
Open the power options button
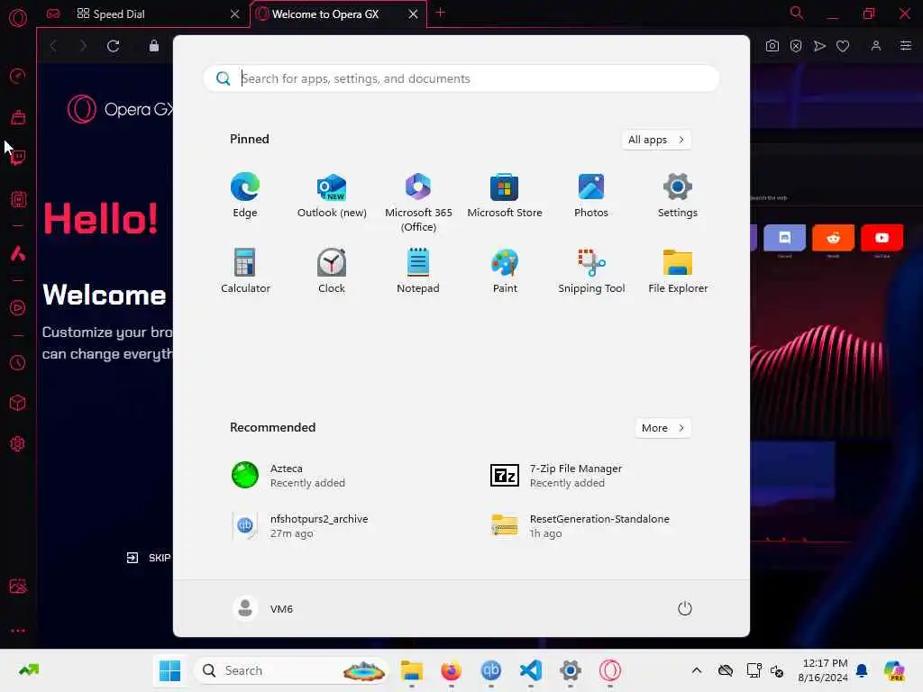pyautogui.click(x=684, y=608)
